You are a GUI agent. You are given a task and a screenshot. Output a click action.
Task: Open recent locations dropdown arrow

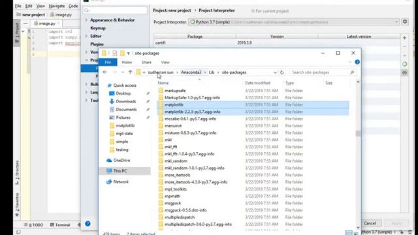point(123,72)
